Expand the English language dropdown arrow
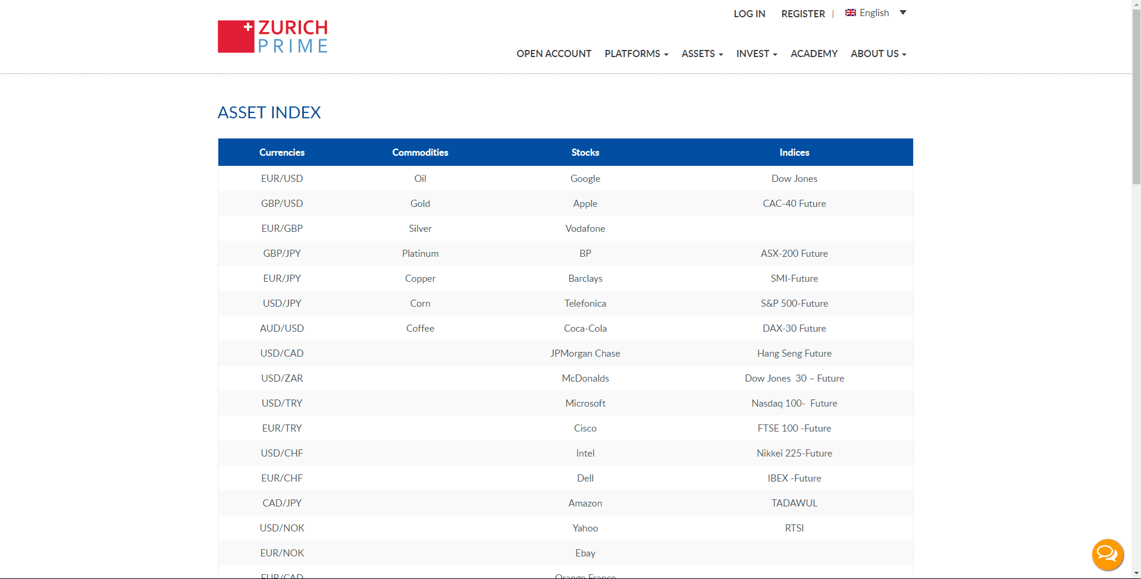 (903, 12)
